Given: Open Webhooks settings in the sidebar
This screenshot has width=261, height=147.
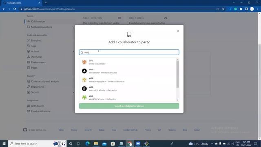Looking at the screenshot, I should coord(37,57).
